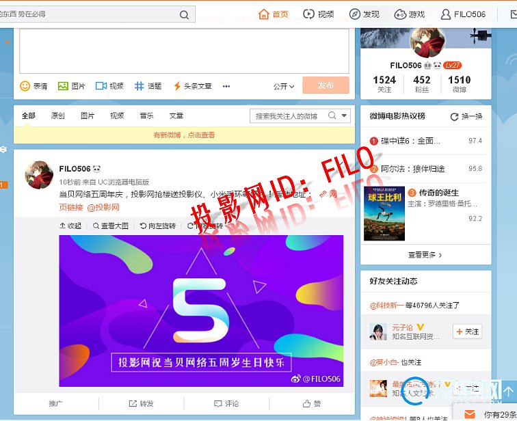The height and width of the screenshot is (421, 517).
Task: Rotate the image with 向左旋转
Action: (157, 226)
